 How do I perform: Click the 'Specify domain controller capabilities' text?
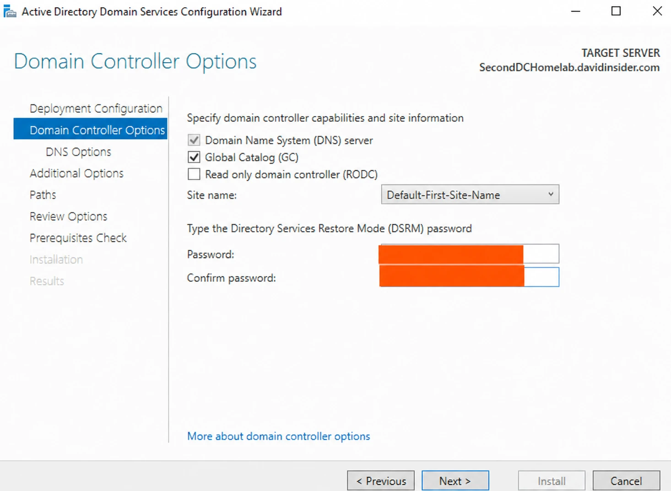[325, 118]
